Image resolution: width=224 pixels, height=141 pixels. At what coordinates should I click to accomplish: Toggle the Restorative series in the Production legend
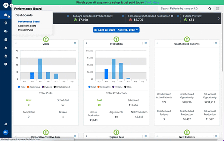[104, 87]
